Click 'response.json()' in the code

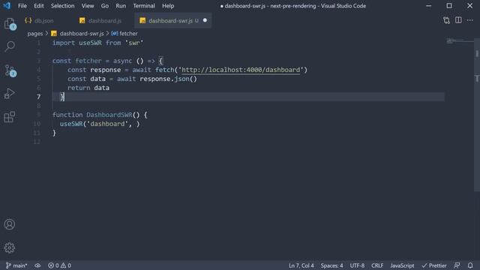point(168,79)
